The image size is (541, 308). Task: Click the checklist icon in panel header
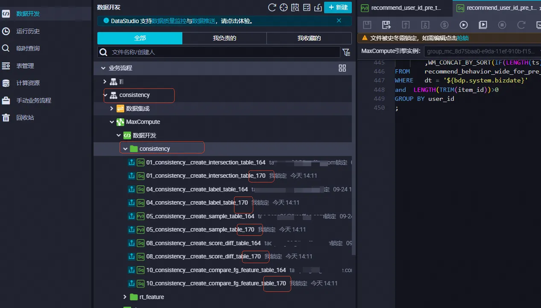pyautogui.click(x=307, y=7)
